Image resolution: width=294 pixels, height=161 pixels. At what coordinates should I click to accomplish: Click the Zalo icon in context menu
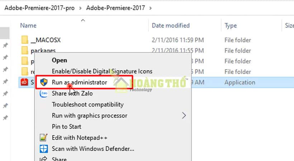point(43,93)
